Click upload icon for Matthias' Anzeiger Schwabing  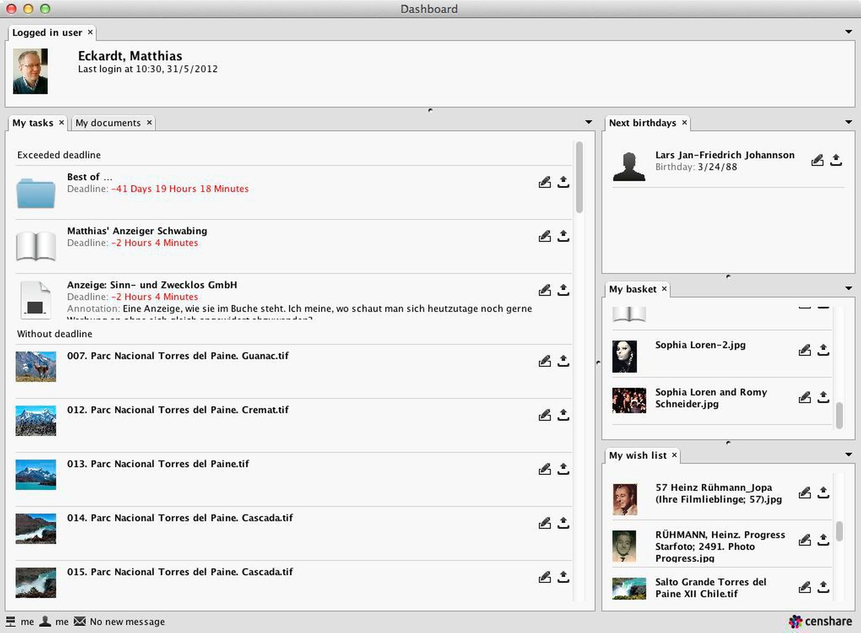coord(563,236)
